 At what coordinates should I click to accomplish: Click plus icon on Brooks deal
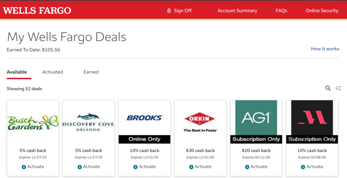pyautogui.click(x=135, y=167)
